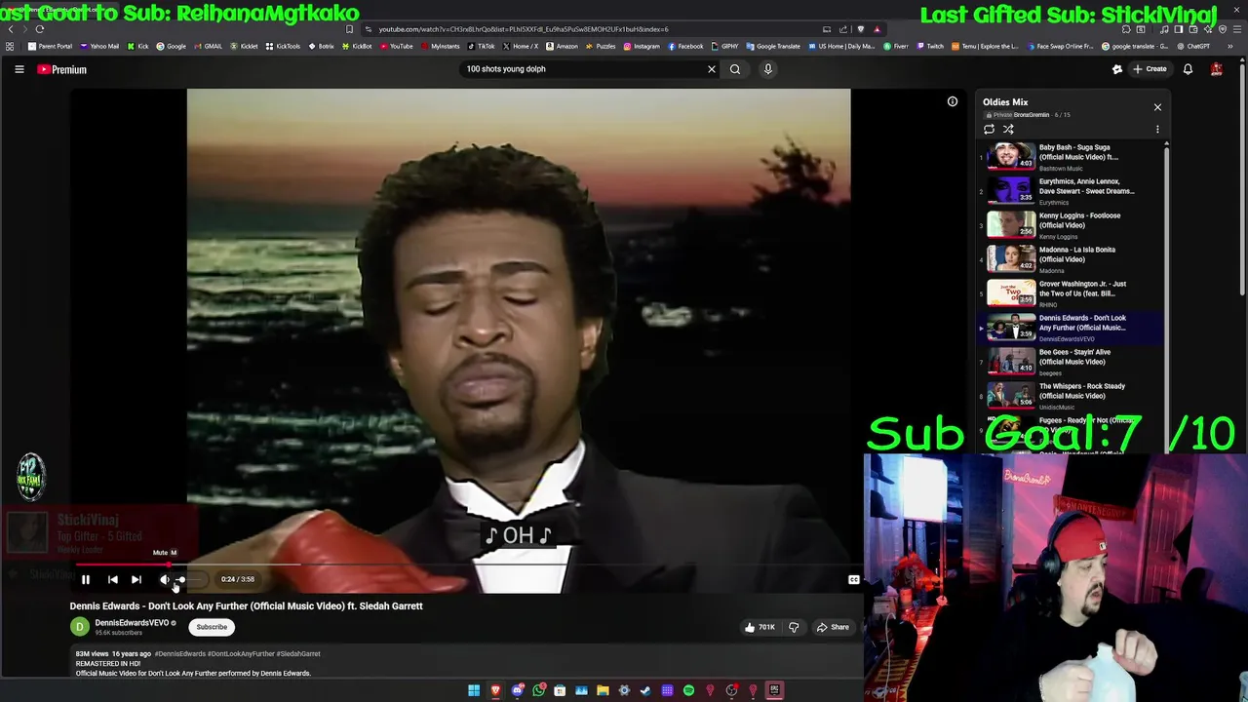The height and width of the screenshot is (702, 1248).
Task: Select Bee Gees - Stayin' Alive
Action: [x=1070, y=362]
